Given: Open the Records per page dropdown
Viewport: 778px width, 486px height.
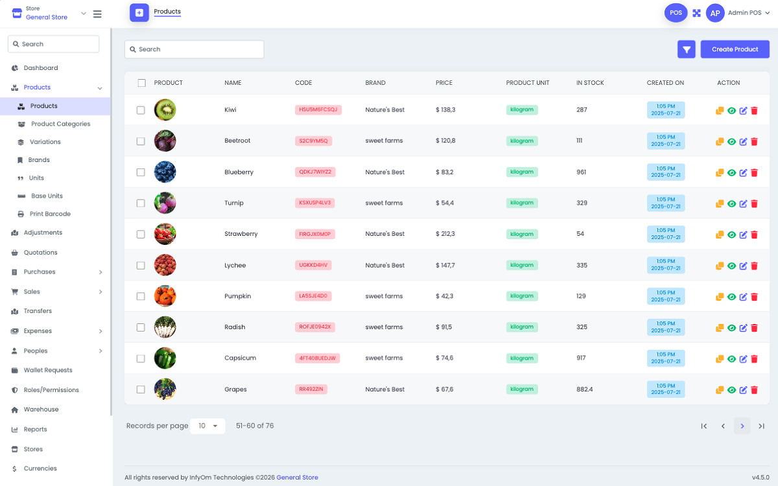Looking at the screenshot, I should coord(207,426).
